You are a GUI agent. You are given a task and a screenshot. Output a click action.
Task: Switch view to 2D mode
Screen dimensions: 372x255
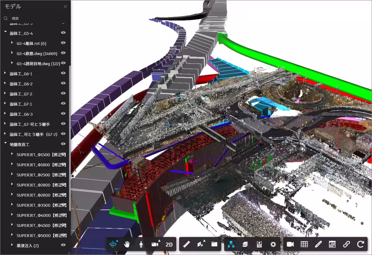(169, 244)
